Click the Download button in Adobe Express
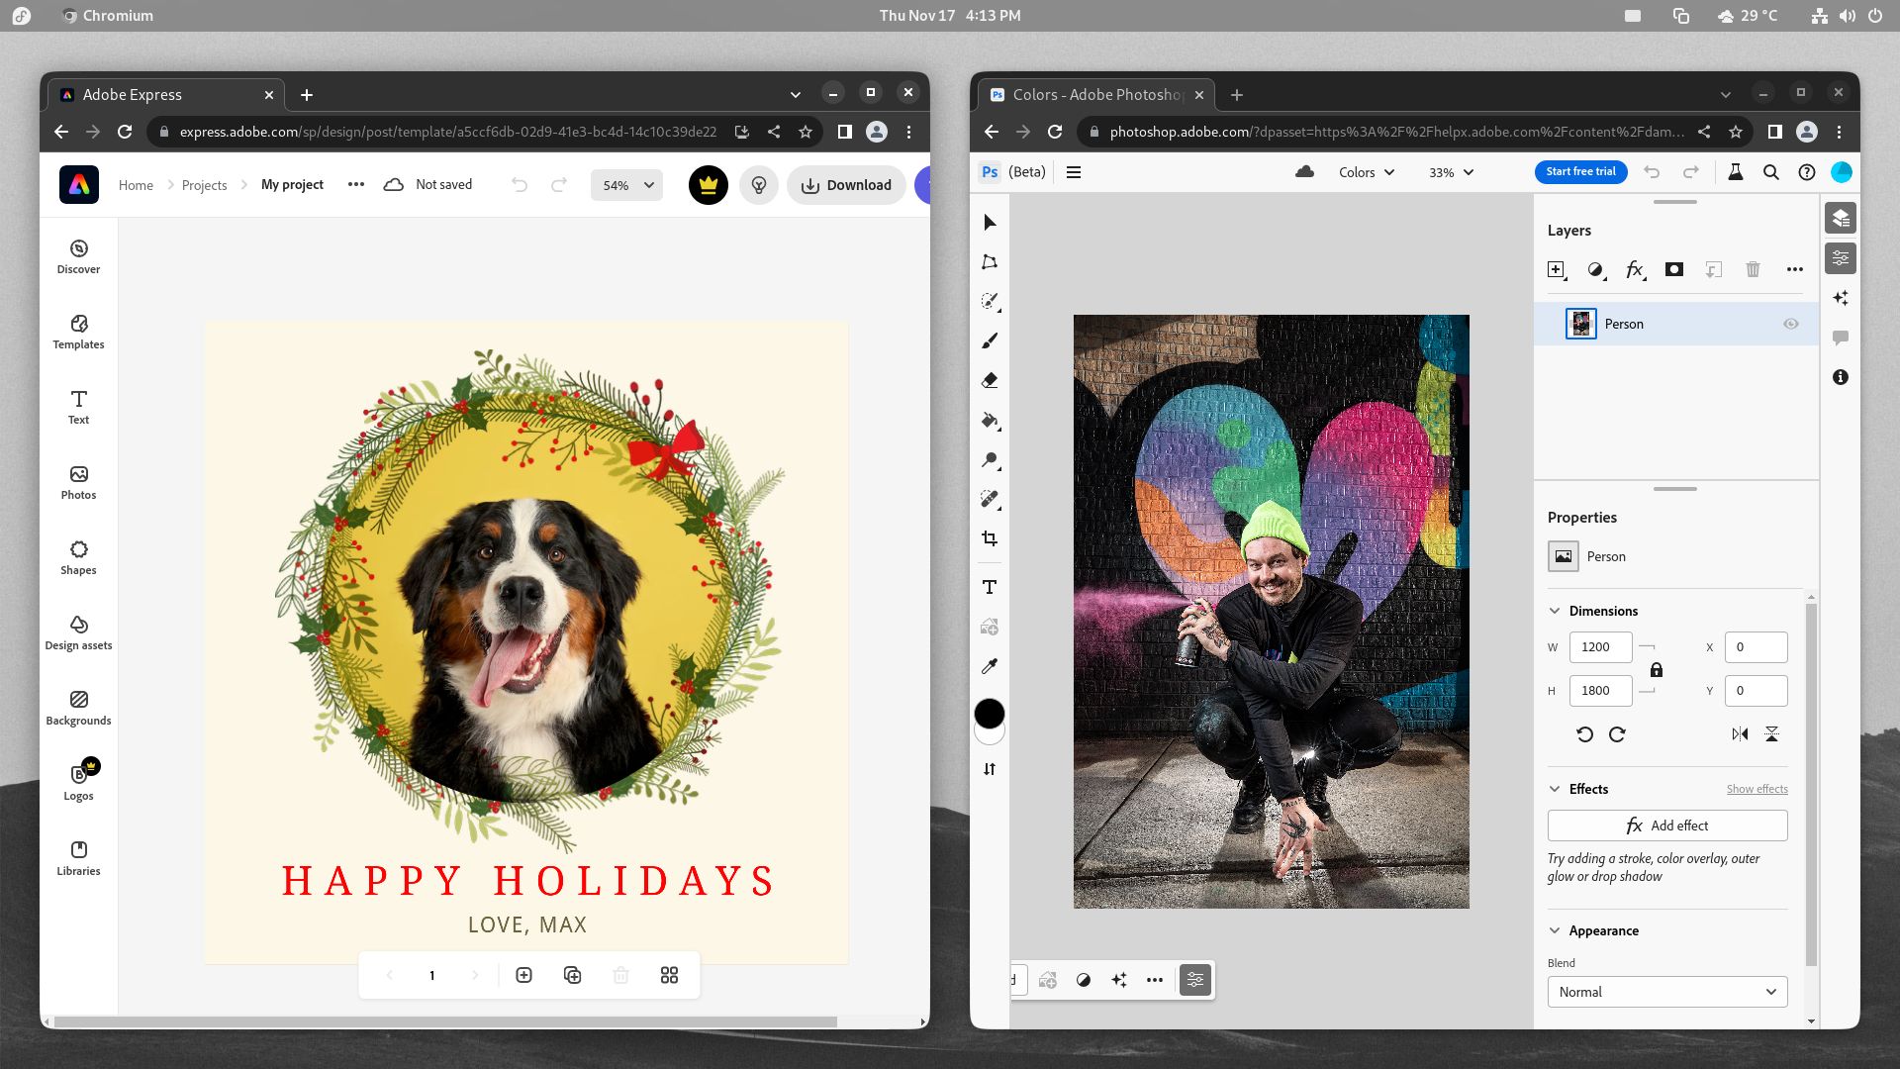The height and width of the screenshot is (1069, 1900). click(846, 185)
